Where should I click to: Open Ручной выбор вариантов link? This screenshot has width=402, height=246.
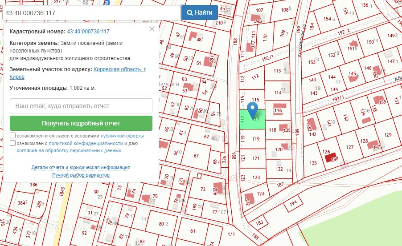(81, 175)
